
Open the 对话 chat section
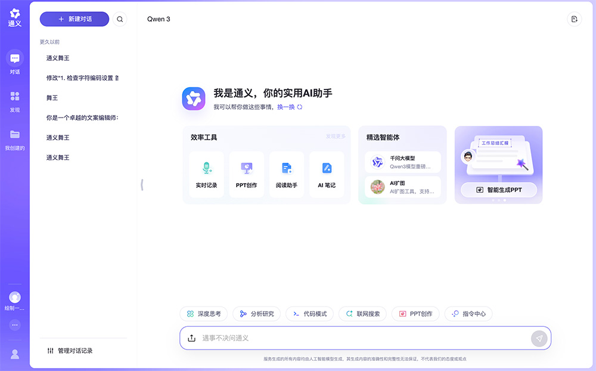pos(15,62)
